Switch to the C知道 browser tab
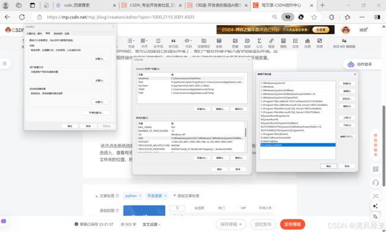The image size is (386, 232). pos(218,5)
